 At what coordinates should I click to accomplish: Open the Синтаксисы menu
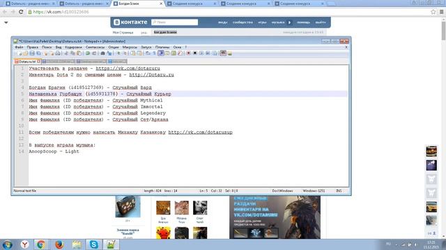pyautogui.click(x=95, y=47)
